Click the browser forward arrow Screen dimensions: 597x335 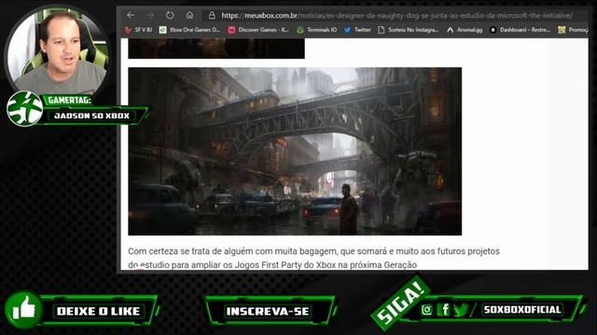(x=150, y=15)
